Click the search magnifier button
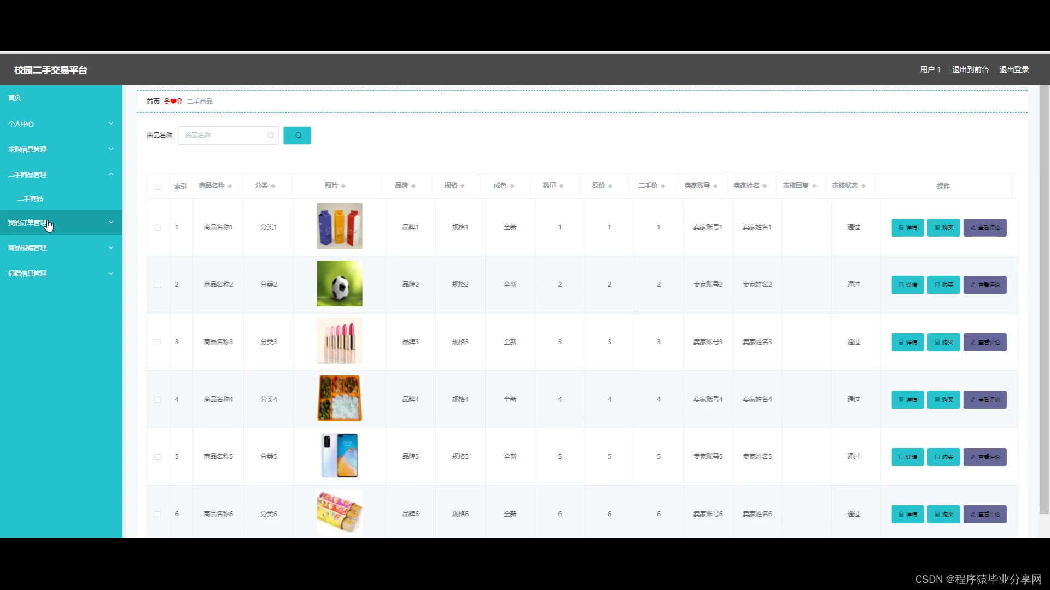 (297, 135)
